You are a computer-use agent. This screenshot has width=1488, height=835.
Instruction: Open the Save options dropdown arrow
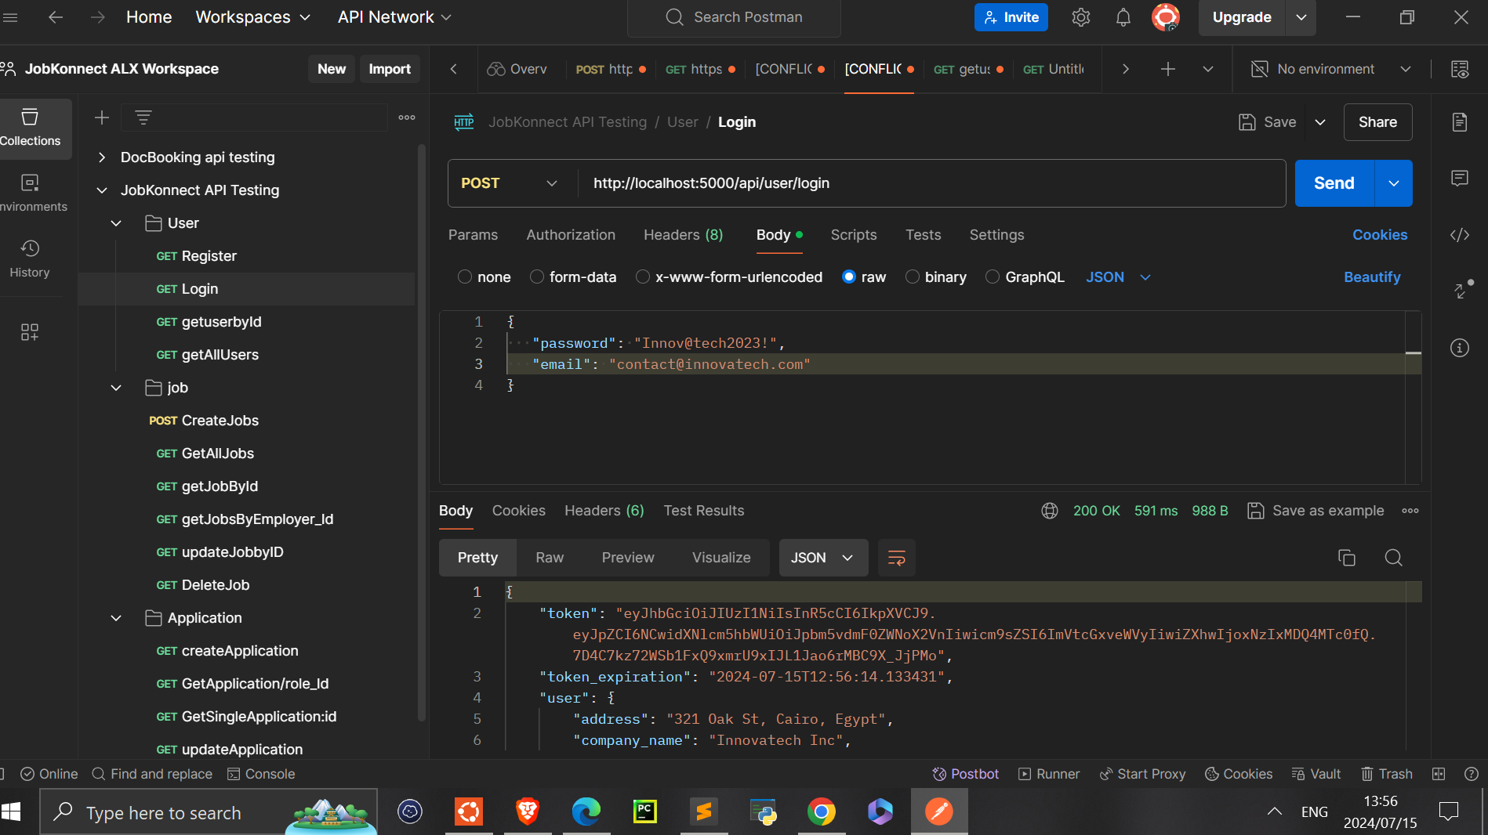1320,122
